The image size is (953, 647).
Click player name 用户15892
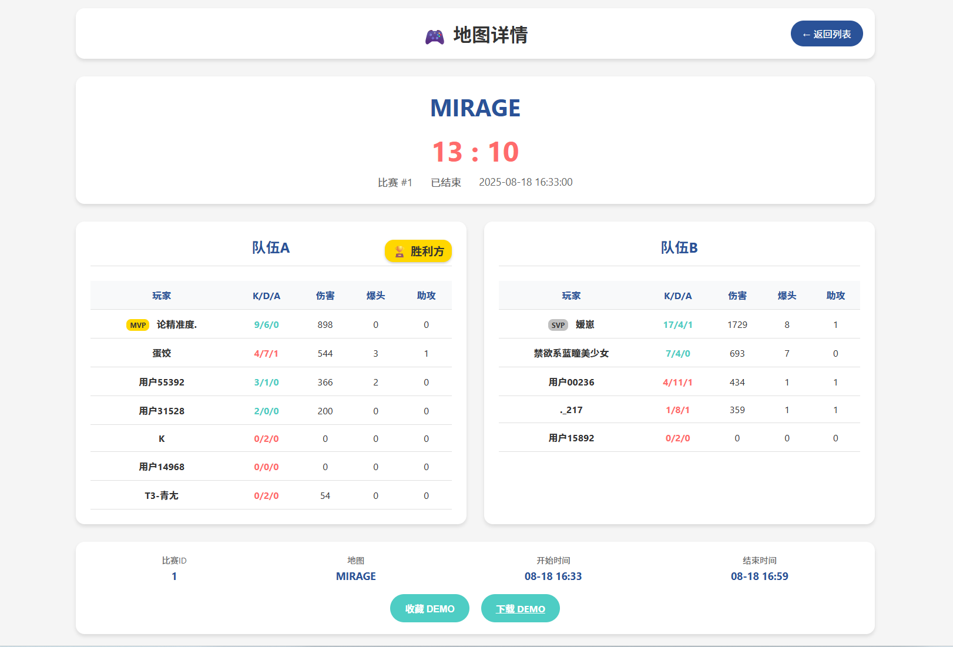pos(571,438)
